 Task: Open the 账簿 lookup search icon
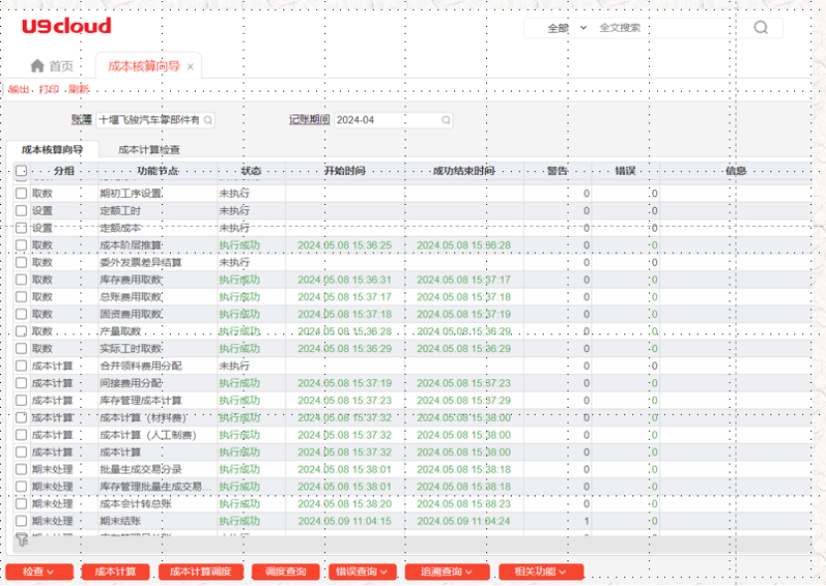pyautogui.click(x=208, y=119)
